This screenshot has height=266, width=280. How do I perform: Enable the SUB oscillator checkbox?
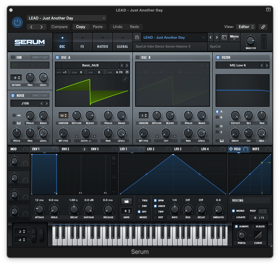(x=13, y=57)
